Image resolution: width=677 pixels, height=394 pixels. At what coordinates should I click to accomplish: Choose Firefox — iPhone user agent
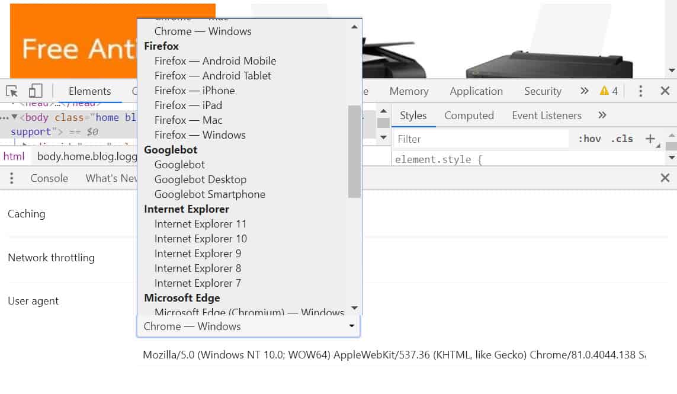[194, 90]
